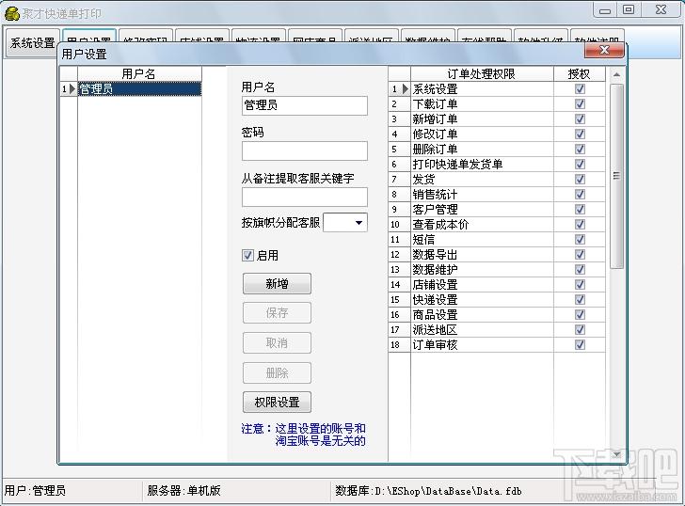Toggle 打印快递单发货单 permission checkbox
This screenshot has height=506, width=685.
[x=580, y=165]
